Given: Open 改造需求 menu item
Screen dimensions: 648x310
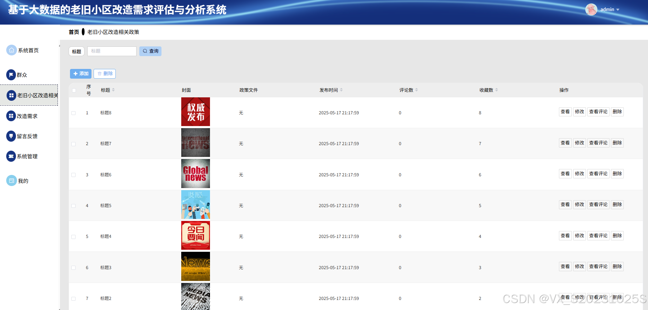Looking at the screenshot, I should pyautogui.click(x=29, y=116).
